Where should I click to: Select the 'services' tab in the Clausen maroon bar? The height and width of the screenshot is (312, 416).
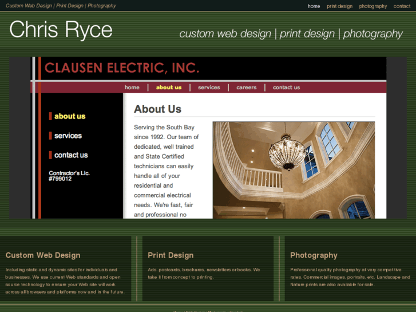tap(209, 88)
